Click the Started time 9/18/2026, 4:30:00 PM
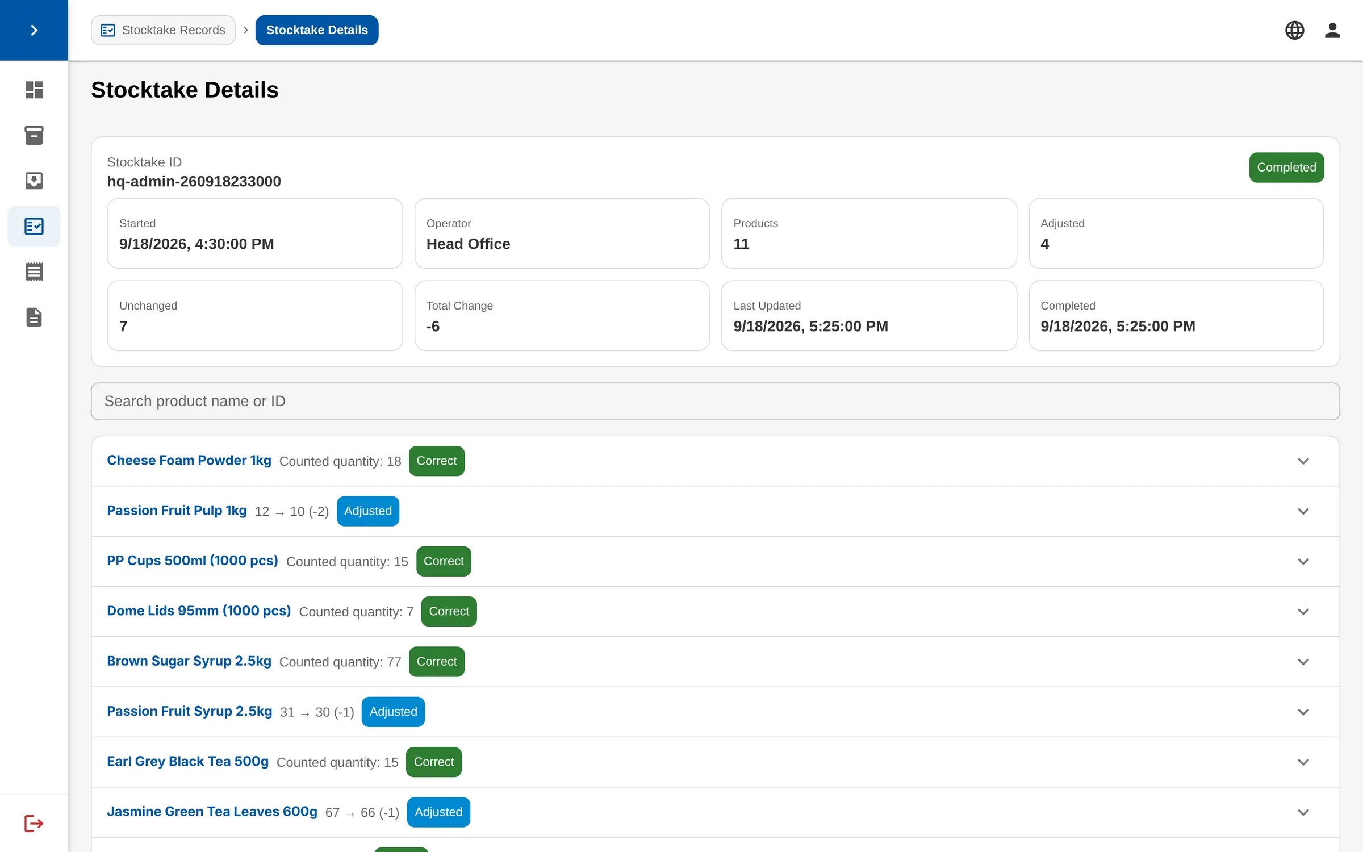 tap(196, 244)
